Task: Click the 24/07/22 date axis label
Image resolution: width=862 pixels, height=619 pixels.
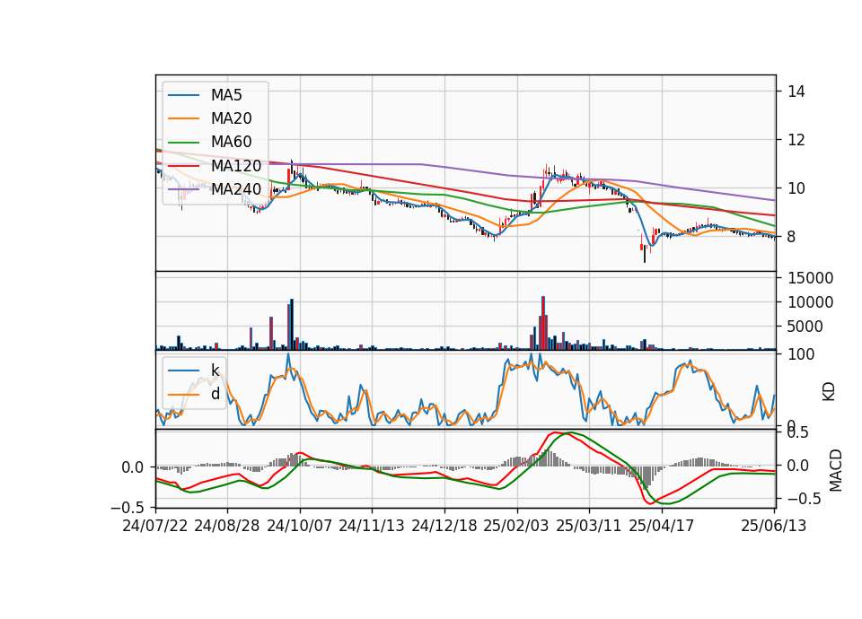Action: (x=155, y=526)
